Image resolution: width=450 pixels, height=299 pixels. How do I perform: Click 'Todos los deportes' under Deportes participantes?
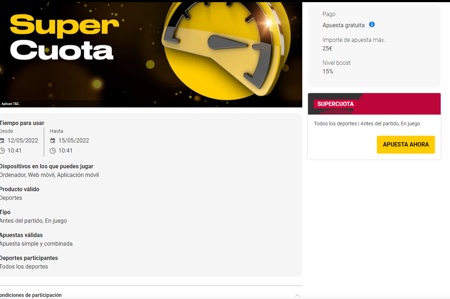click(24, 267)
